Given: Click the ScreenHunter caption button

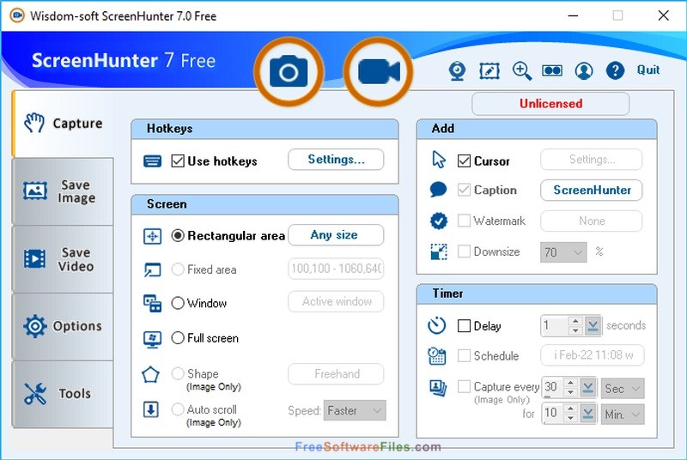Looking at the screenshot, I should pos(592,190).
